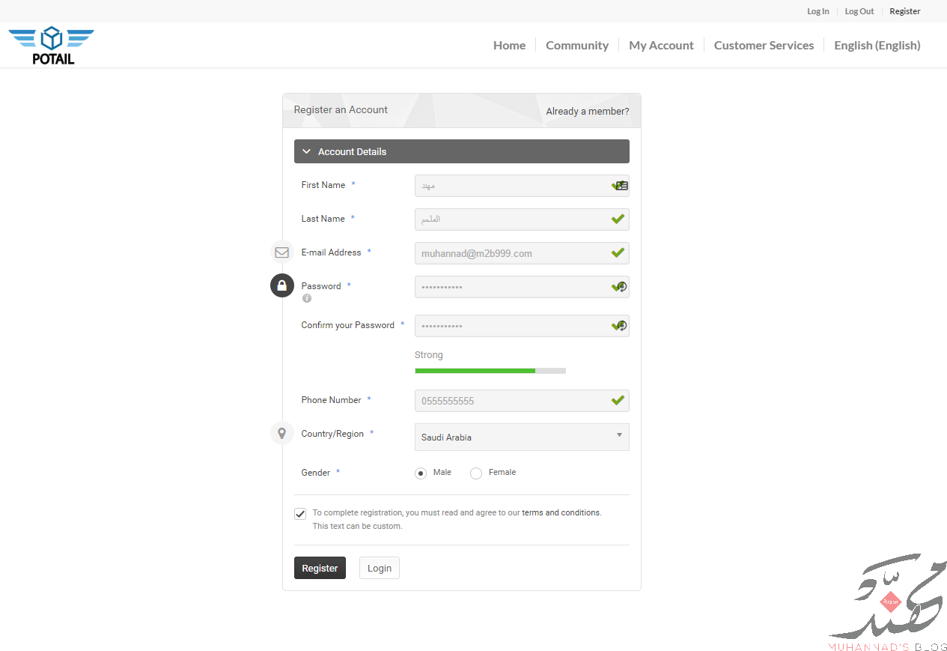Go to Home in navigation
Screen dimensions: 947x651
tap(509, 45)
